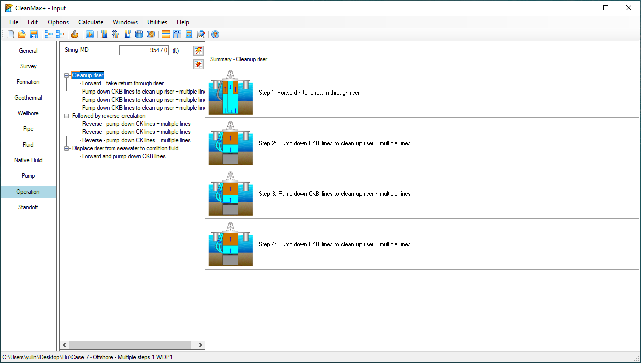Click lightning icon next to String MD
The image size is (641, 363).
coord(198,51)
